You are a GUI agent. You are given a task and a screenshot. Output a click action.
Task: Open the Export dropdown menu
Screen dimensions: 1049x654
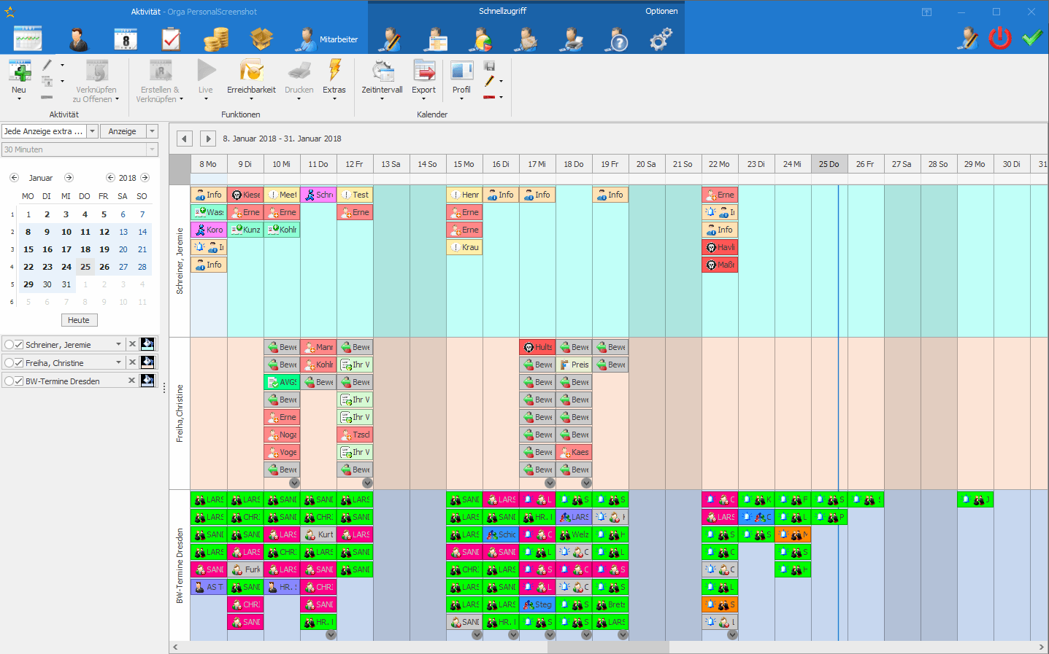(423, 99)
